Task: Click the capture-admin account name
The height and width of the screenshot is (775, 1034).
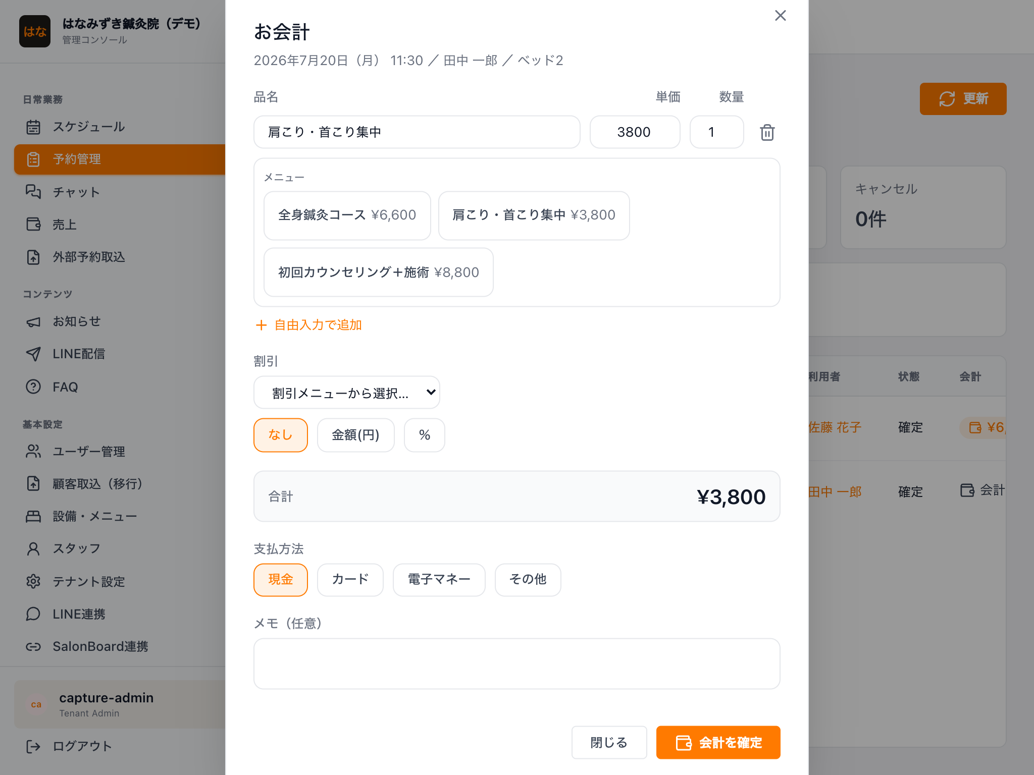Action: [x=106, y=698]
